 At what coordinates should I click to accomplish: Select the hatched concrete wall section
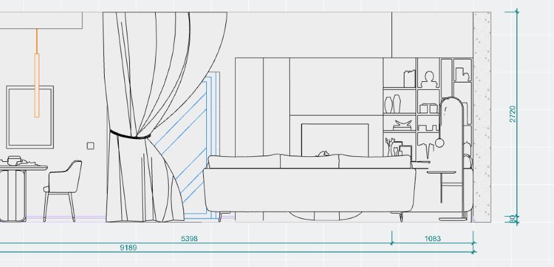(x=482, y=117)
